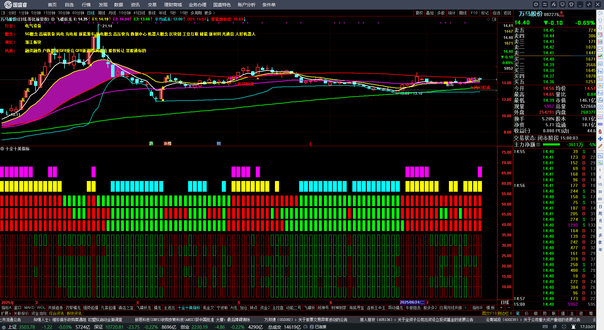The width and height of the screenshot is (604, 330).
Task: Open the 飞碟妖龙 indicator dropdown circle
Action: (53, 19)
